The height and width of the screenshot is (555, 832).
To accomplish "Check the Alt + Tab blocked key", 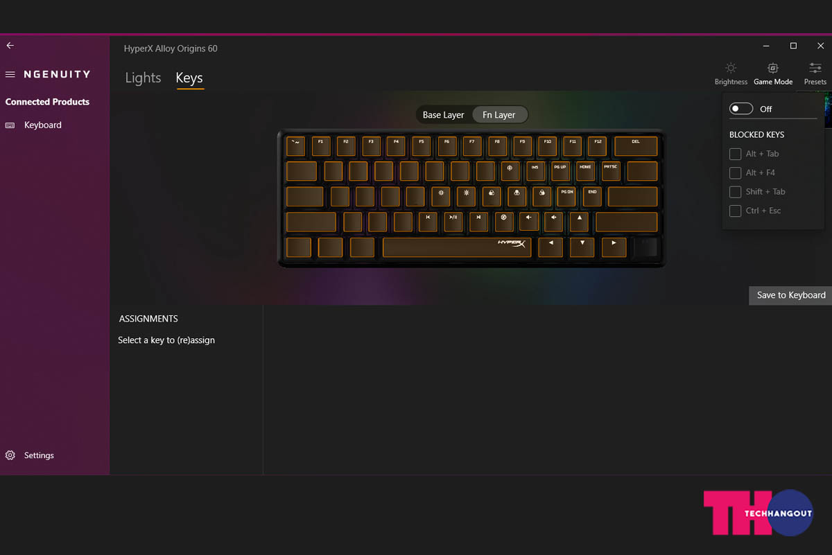I will point(735,154).
